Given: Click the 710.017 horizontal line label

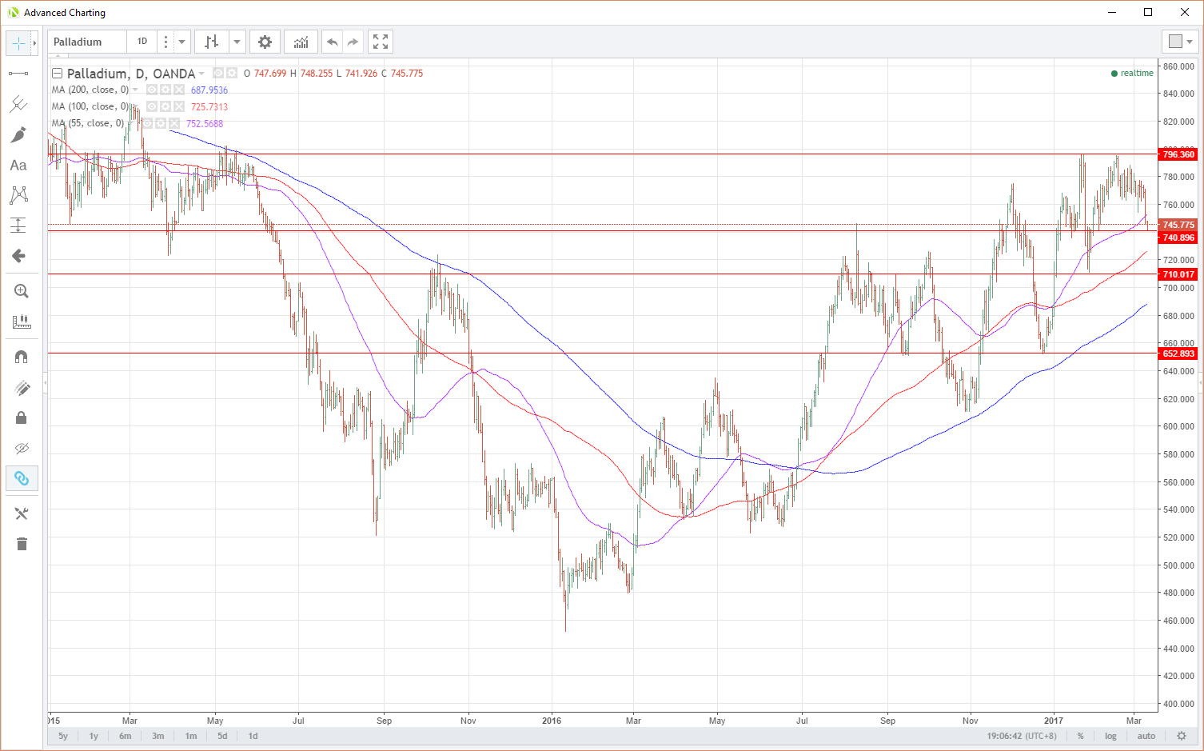Looking at the screenshot, I should (1178, 274).
